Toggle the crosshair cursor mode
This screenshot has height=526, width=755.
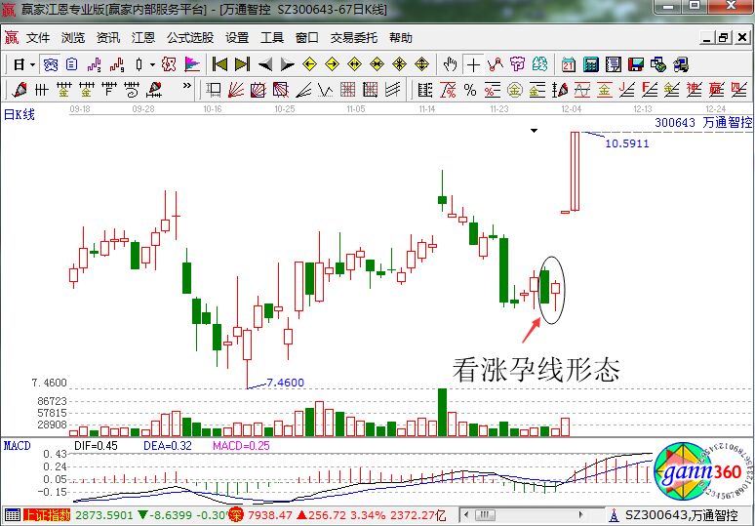tap(473, 64)
